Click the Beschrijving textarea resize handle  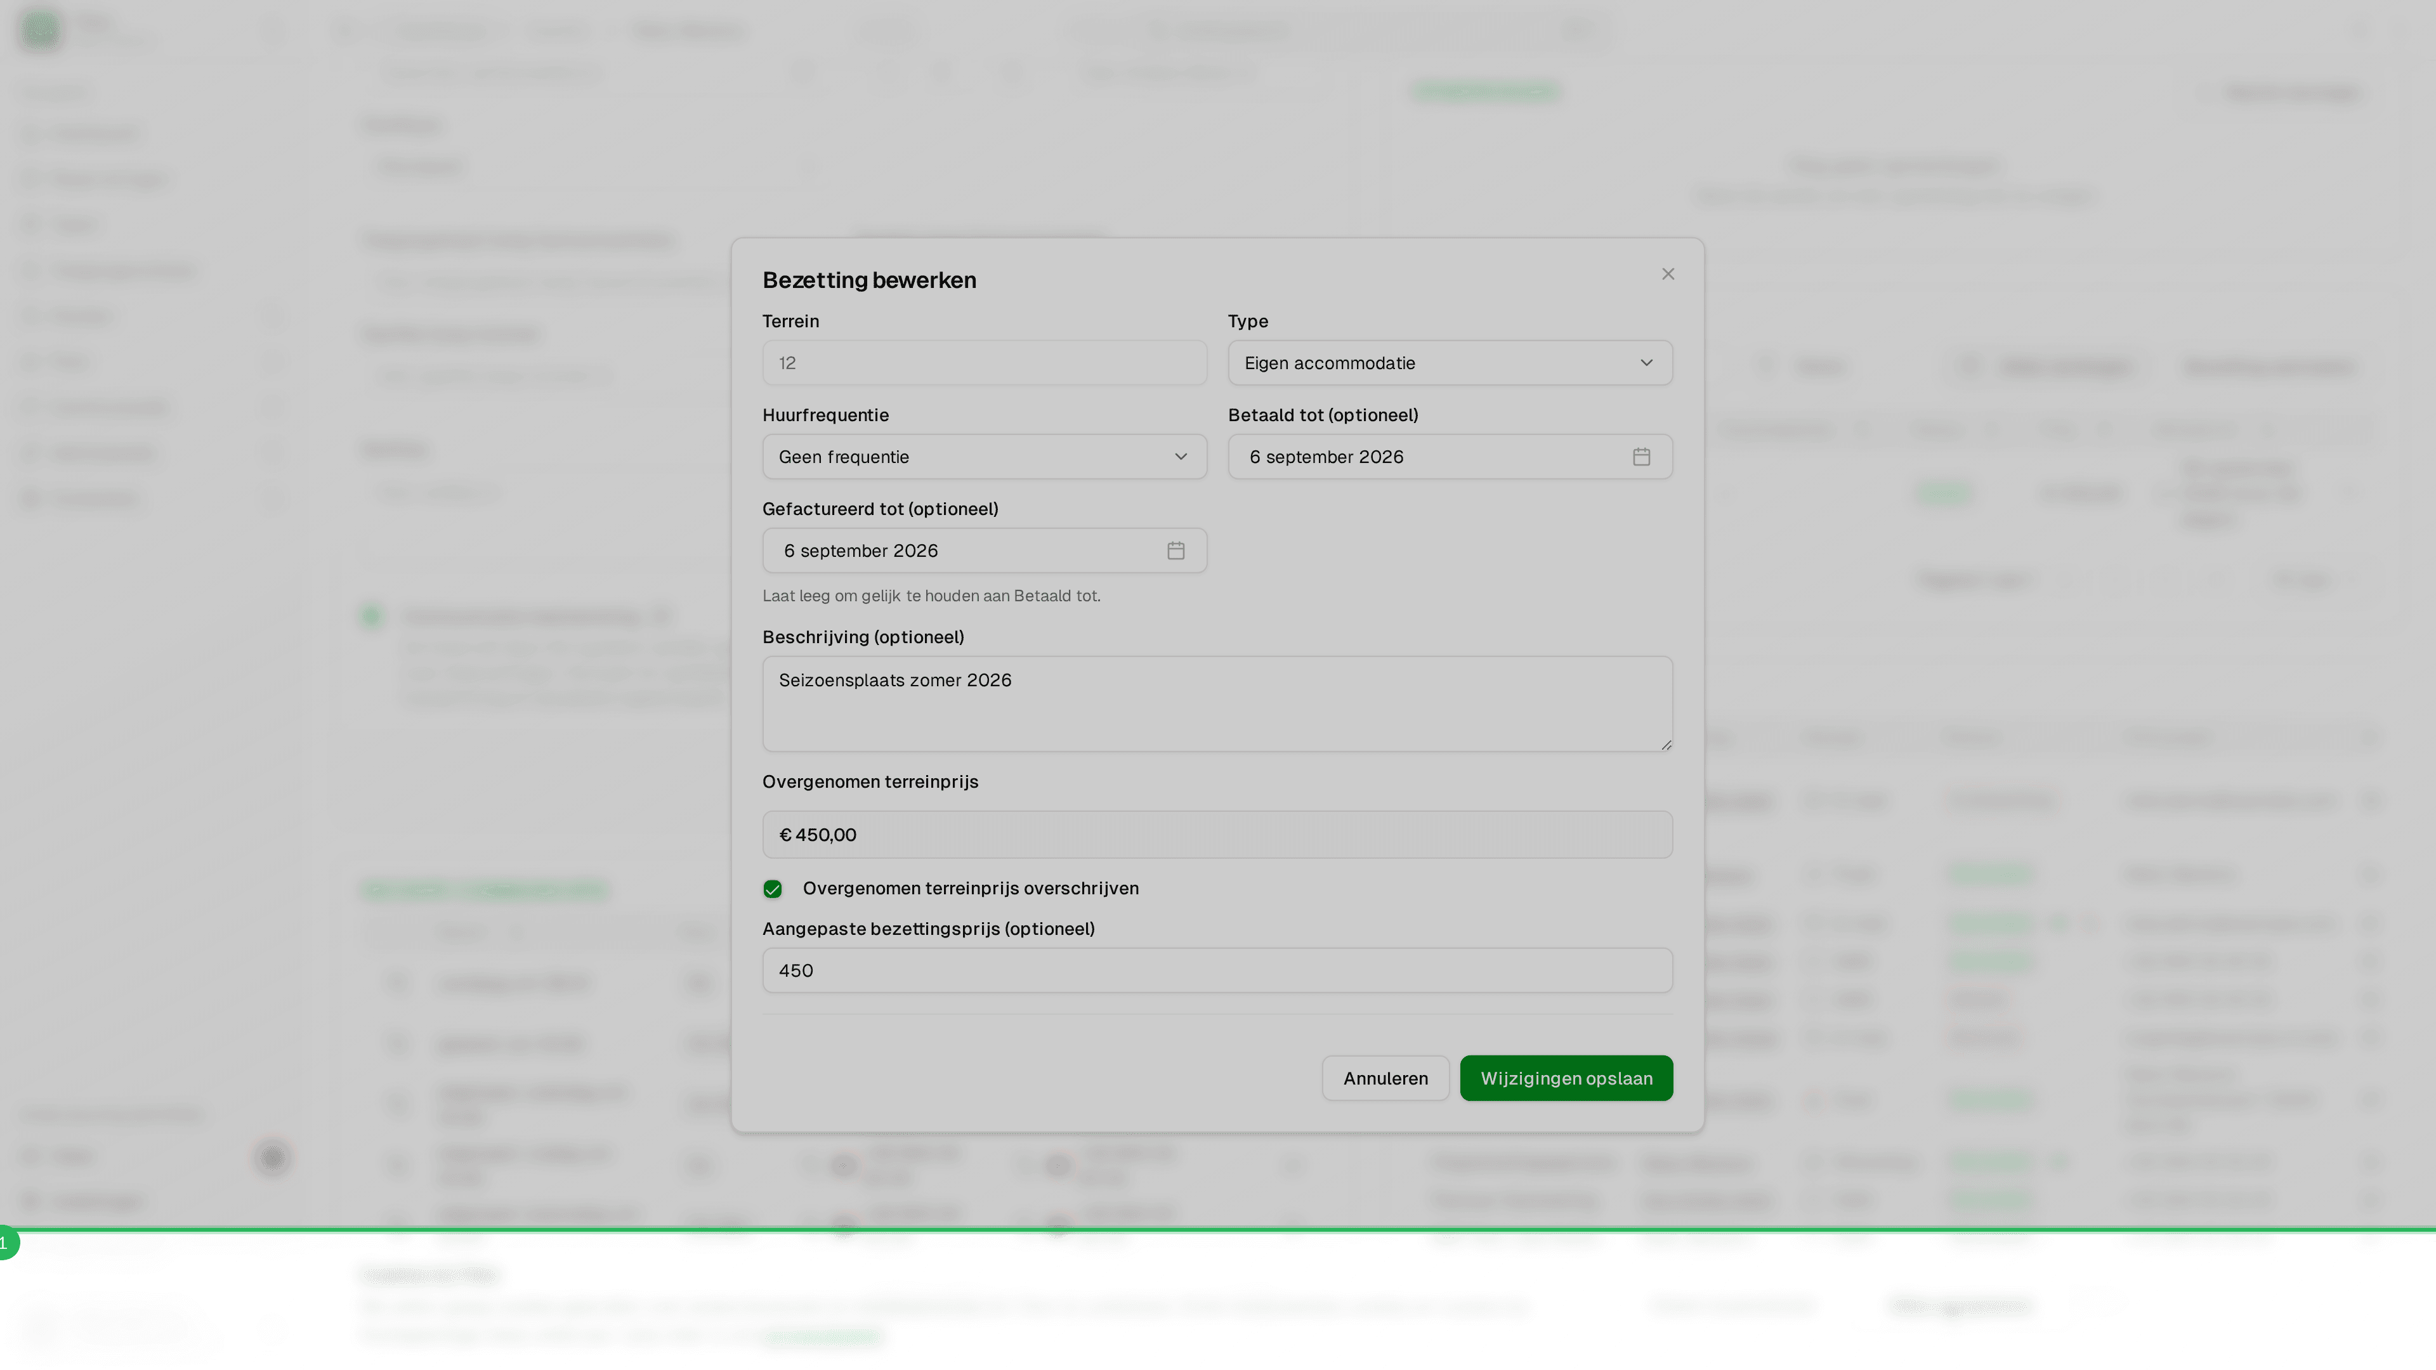point(1665,744)
